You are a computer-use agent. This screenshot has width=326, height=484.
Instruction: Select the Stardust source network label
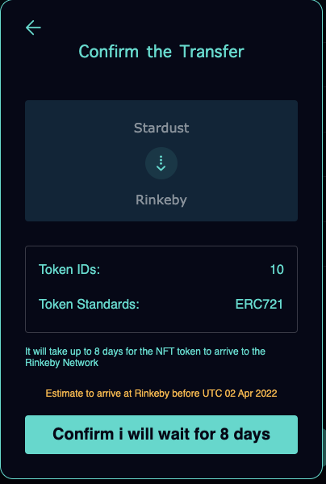tap(161, 128)
